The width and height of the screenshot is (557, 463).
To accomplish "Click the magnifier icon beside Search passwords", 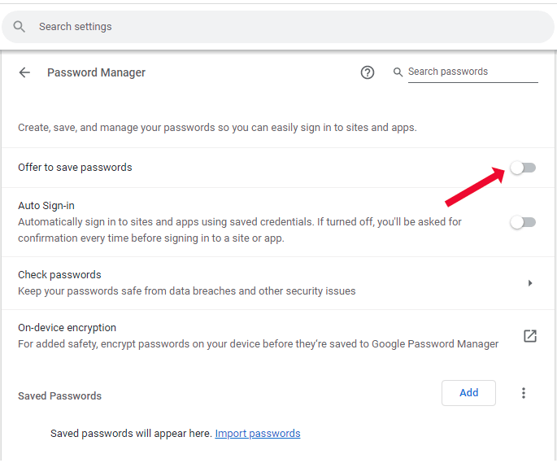I will pos(398,72).
